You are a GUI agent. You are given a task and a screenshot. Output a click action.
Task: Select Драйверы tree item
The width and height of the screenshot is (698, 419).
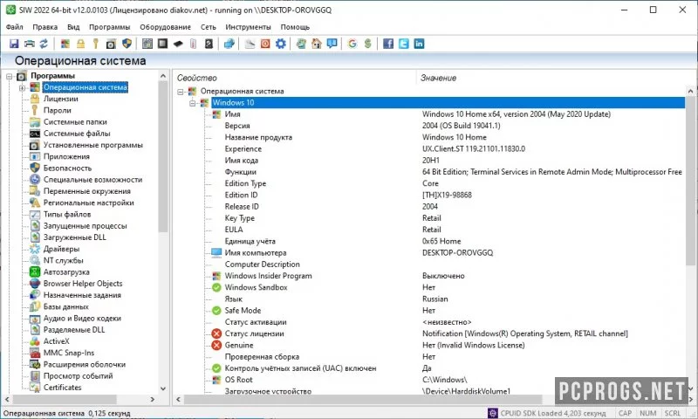pos(61,250)
